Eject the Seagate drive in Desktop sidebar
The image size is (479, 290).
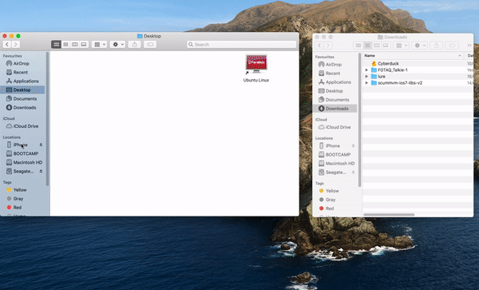(x=41, y=171)
